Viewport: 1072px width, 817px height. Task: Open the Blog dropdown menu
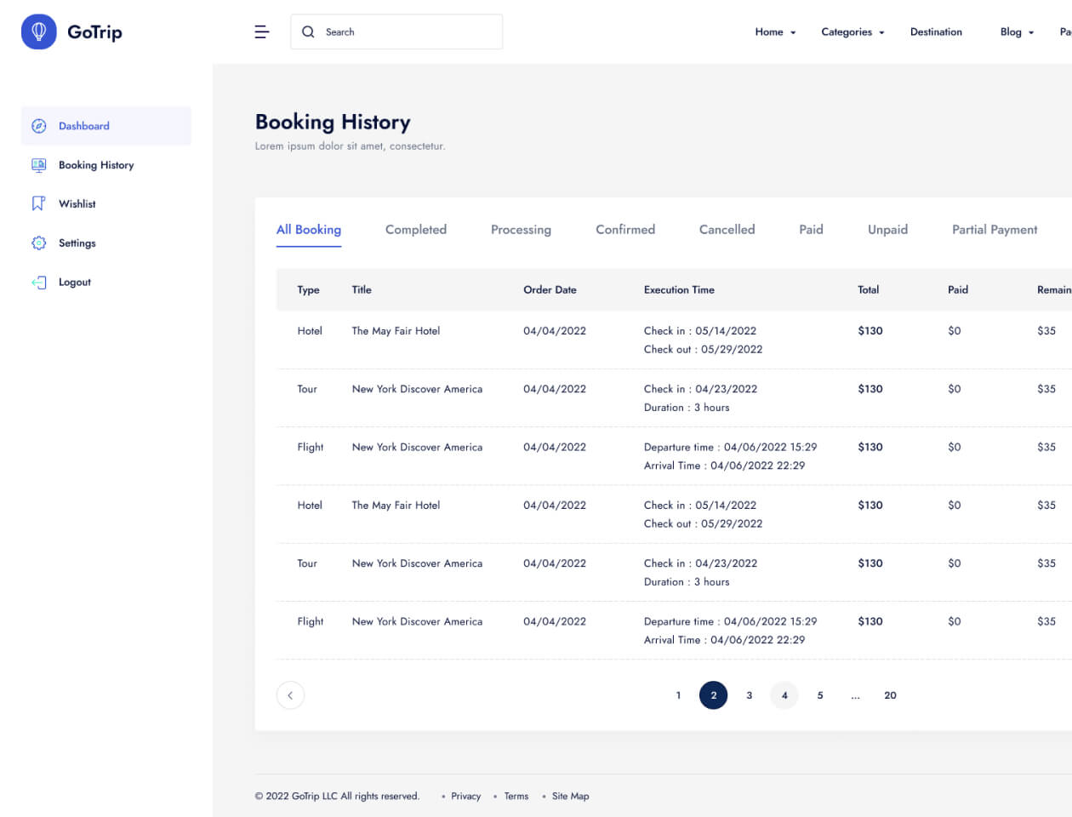click(1017, 31)
